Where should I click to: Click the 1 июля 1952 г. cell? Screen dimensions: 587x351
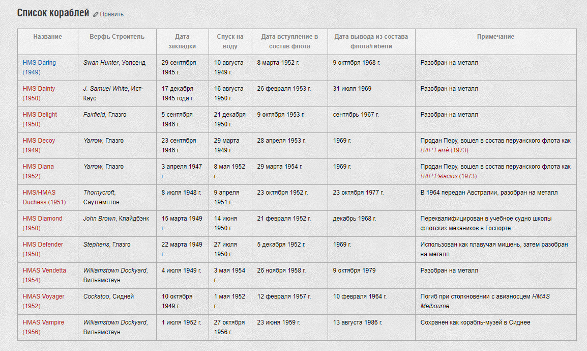[182, 327]
